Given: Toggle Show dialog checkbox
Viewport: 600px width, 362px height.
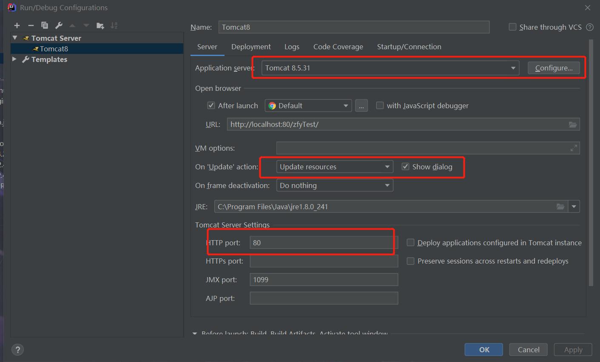Looking at the screenshot, I should click(405, 166).
